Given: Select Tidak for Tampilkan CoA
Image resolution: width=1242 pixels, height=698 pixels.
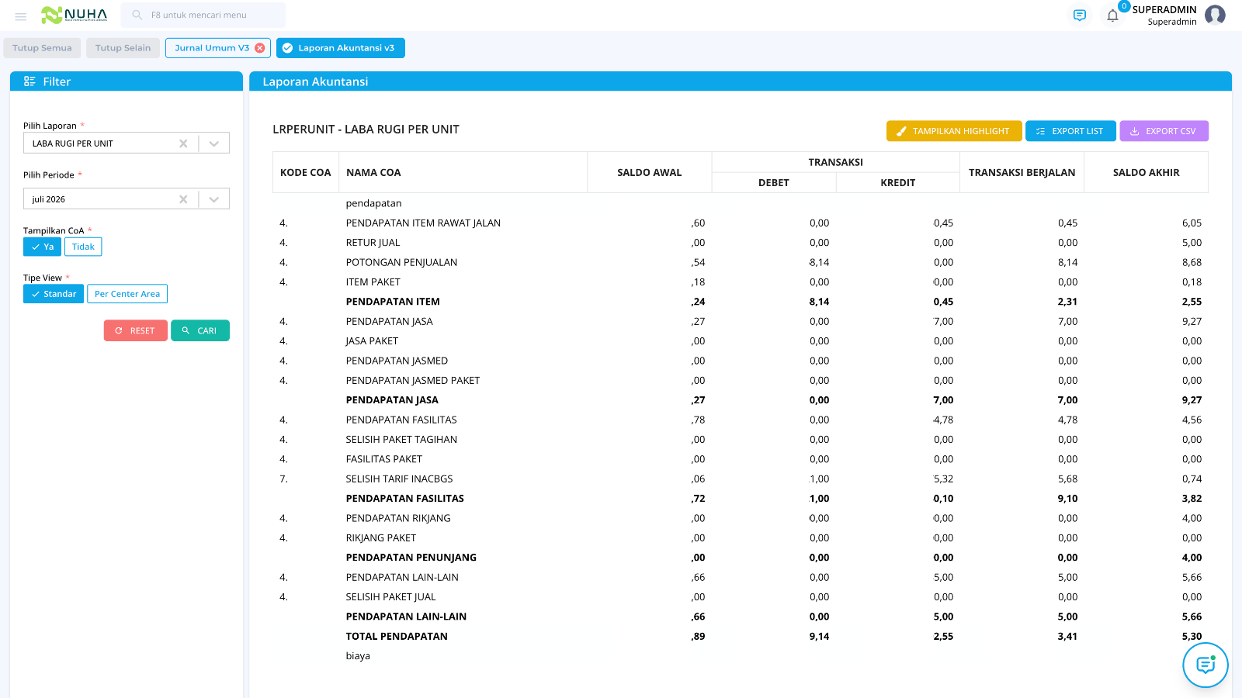Looking at the screenshot, I should pyautogui.click(x=83, y=247).
